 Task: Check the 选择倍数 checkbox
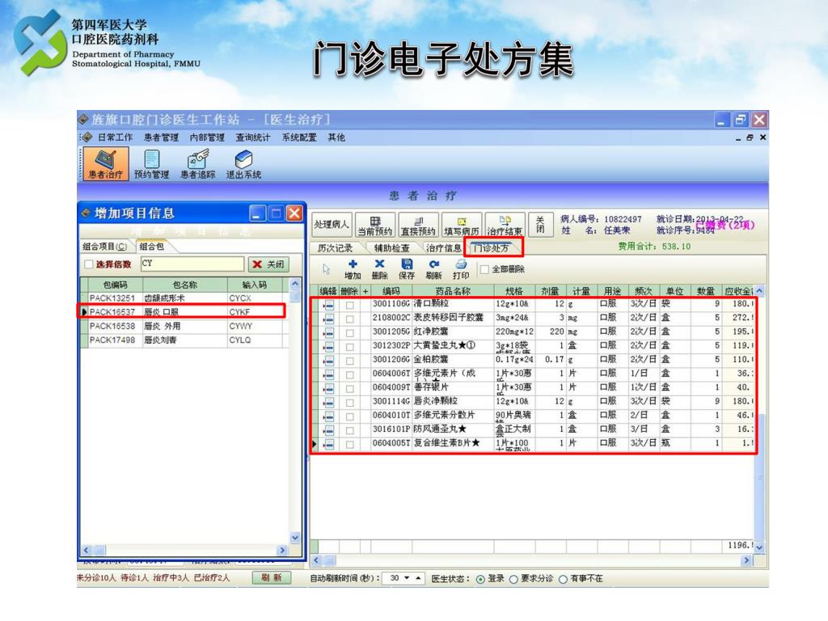pos(89,264)
